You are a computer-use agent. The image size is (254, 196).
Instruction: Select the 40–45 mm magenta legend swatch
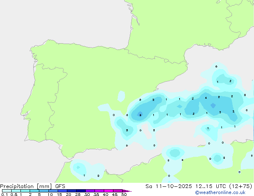109,191
